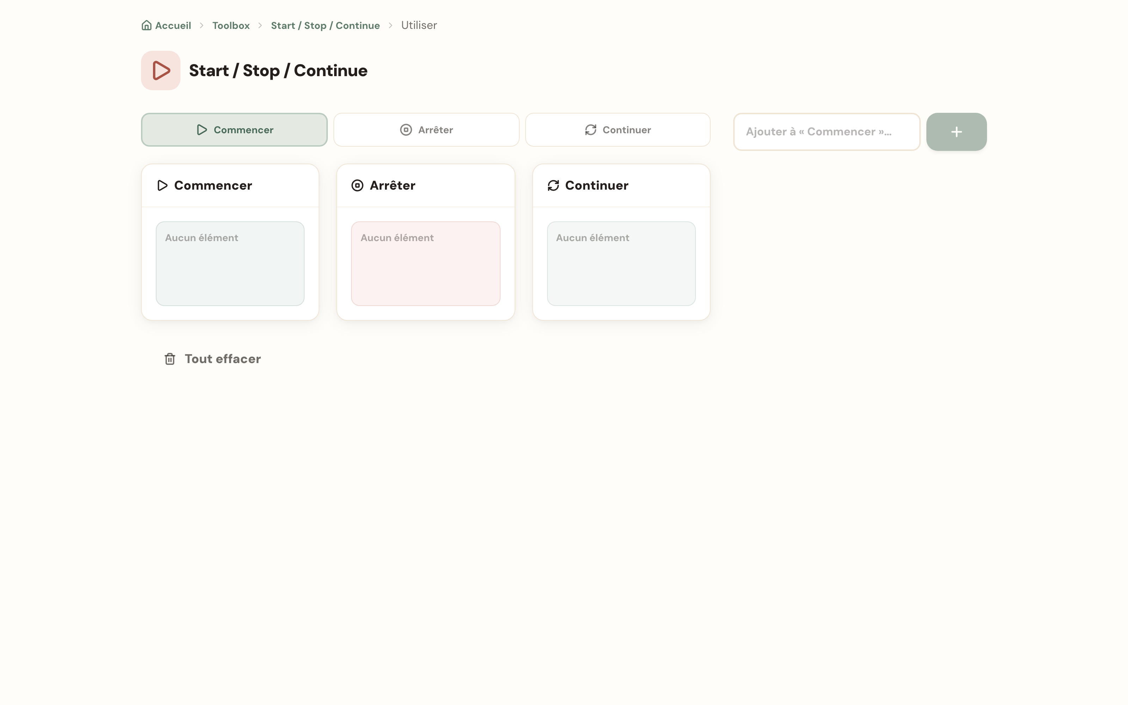This screenshot has width=1128, height=705.
Task: Switch to the Continuer tab
Action: [x=618, y=130]
